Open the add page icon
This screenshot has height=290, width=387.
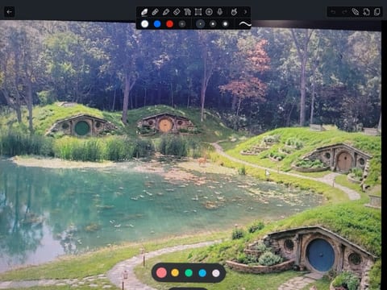click(x=366, y=12)
